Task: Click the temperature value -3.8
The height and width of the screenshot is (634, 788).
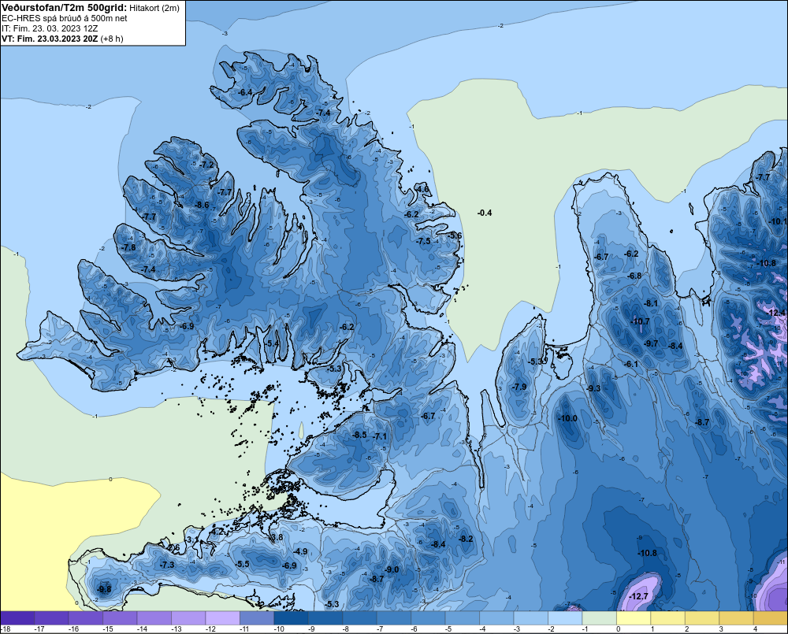Action: point(277,538)
